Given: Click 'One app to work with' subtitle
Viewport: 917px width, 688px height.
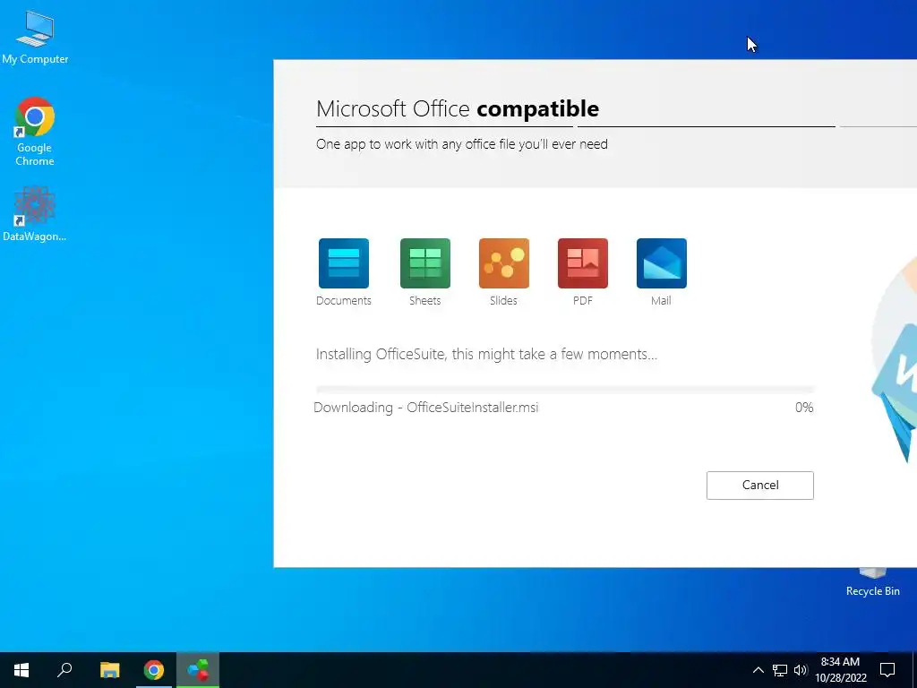Looking at the screenshot, I should point(461,144).
